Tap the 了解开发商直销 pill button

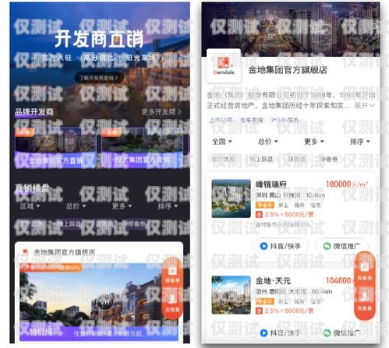click(x=99, y=78)
